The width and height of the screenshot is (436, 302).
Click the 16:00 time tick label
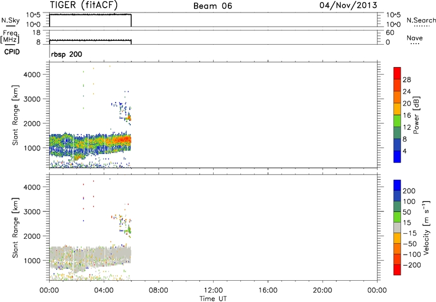point(268,291)
